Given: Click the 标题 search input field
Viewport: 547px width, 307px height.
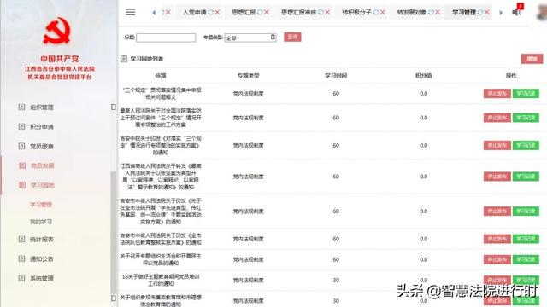Looking at the screenshot, I should pyautogui.click(x=166, y=38).
